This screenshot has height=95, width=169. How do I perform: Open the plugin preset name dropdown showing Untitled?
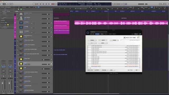point(98,32)
